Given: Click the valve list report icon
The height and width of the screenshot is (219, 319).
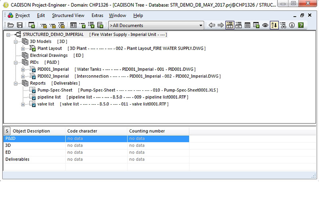Looking at the screenshot, I should [x=33, y=104].
